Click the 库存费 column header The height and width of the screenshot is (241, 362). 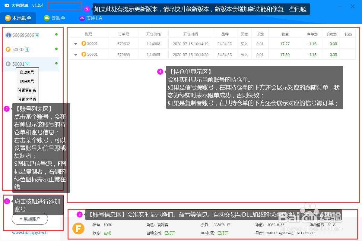(312, 34)
